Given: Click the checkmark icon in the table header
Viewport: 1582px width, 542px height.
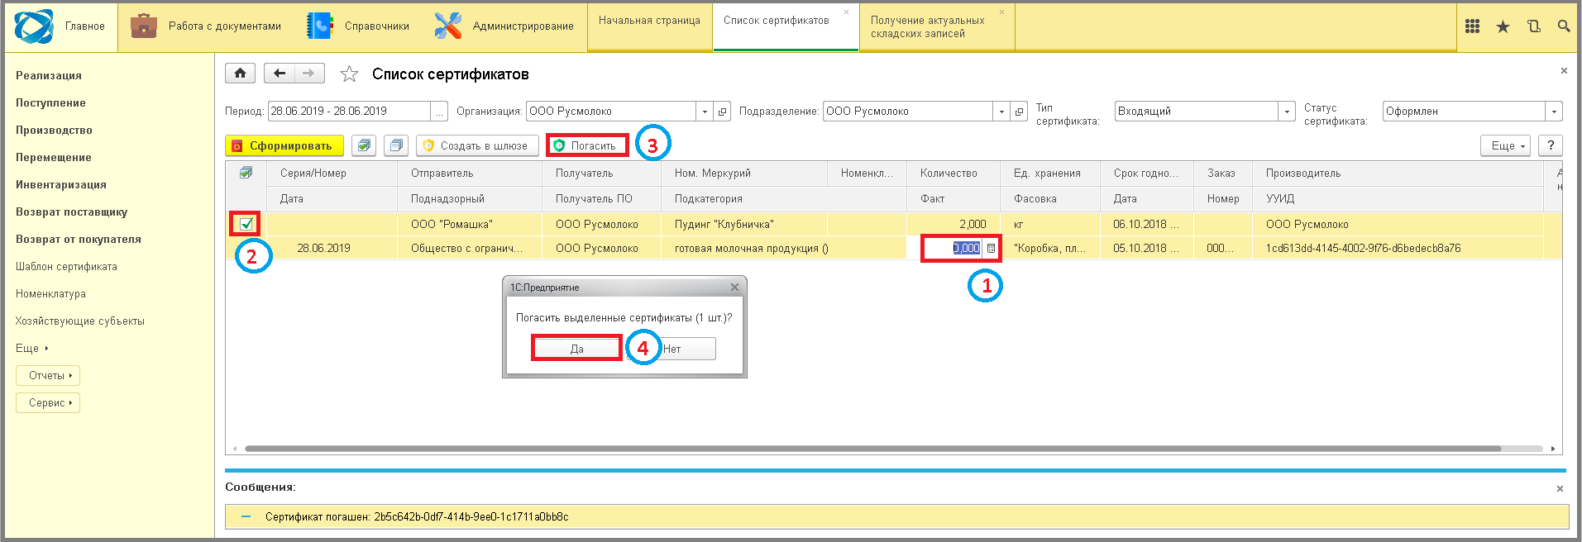Looking at the screenshot, I should coord(246,173).
